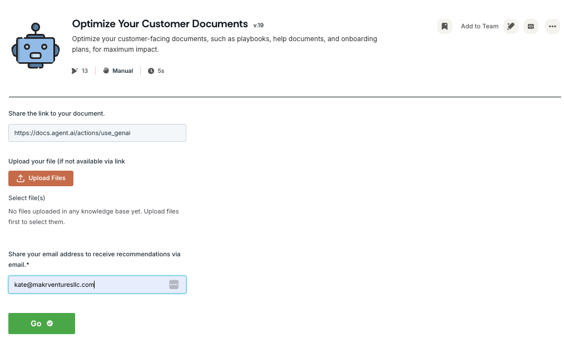Viewport: 564px width, 343px height.
Task: Click the Optimize Your Customer Documents title
Action: (160, 24)
